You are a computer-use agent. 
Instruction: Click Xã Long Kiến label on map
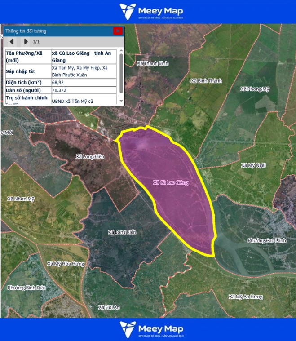(122, 232)
